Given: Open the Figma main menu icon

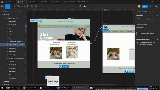Looking at the screenshot, I should pos(2,6).
